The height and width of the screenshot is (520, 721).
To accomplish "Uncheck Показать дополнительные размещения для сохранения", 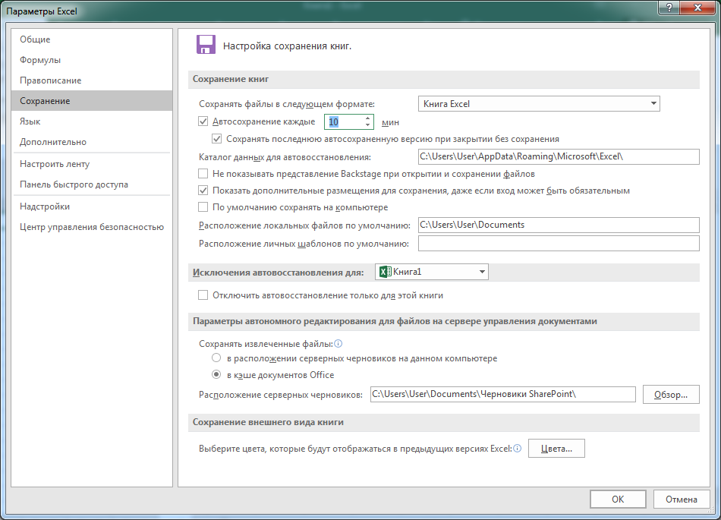I will [203, 191].
